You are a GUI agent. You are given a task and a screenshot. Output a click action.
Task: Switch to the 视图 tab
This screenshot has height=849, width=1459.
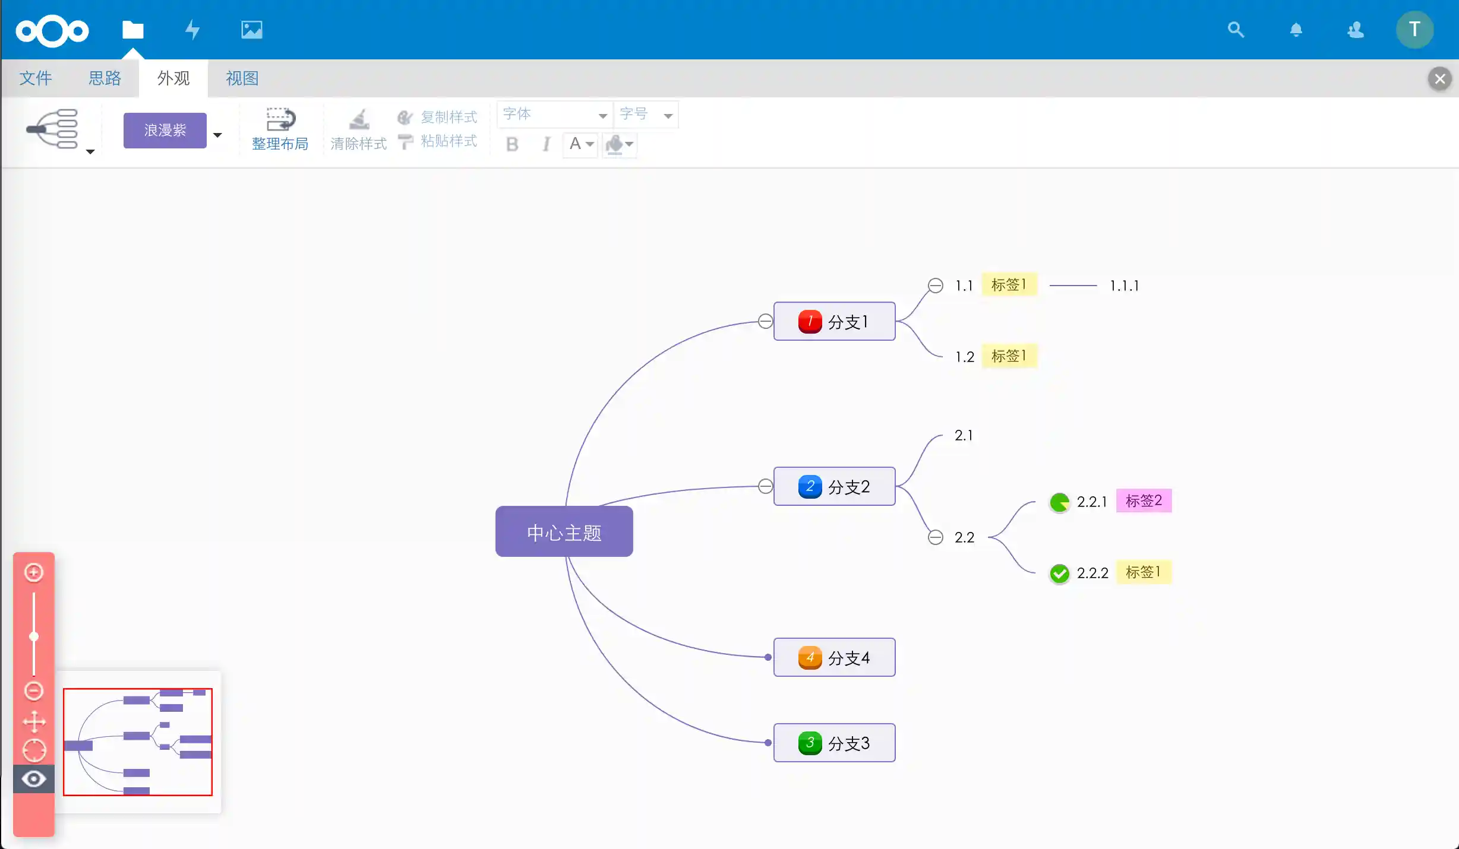pyautogui.click(x=241, y=78)
